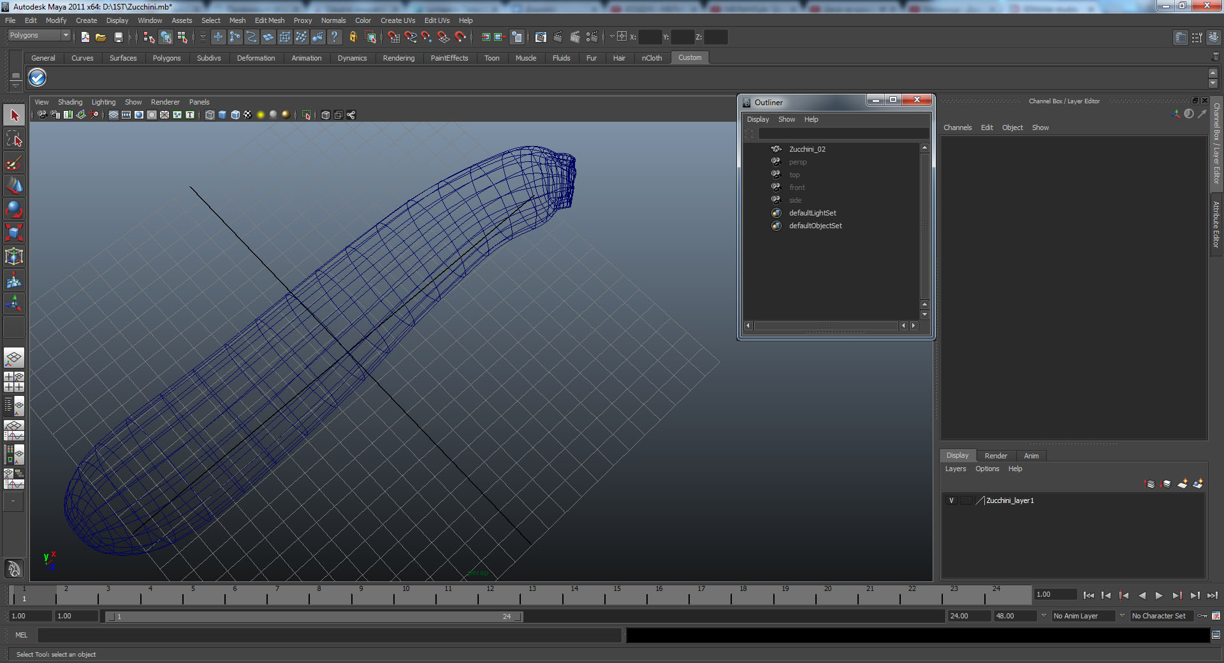The width and height of the screenshot is (1224, 663).
Task: Select by object type mode icon
Action: [166, 37]
